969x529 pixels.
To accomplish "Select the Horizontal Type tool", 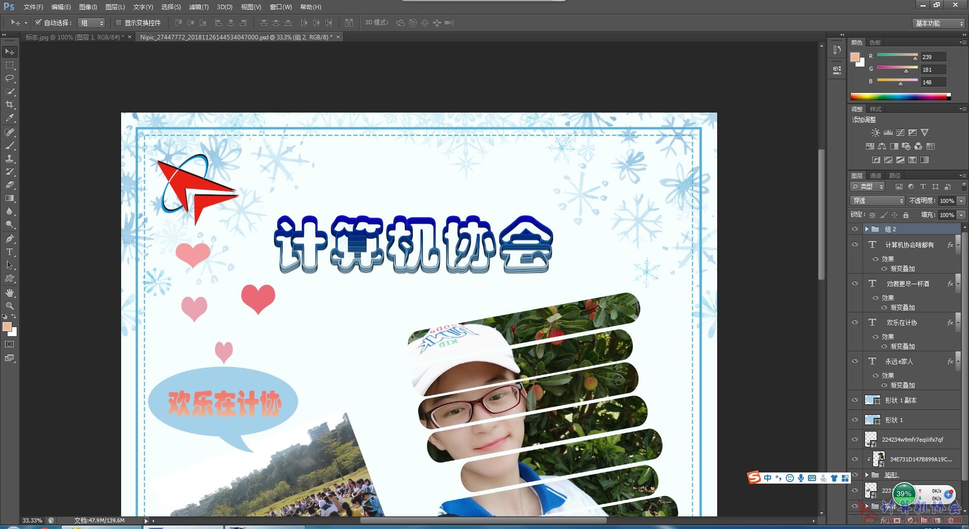I will (10, 252).
